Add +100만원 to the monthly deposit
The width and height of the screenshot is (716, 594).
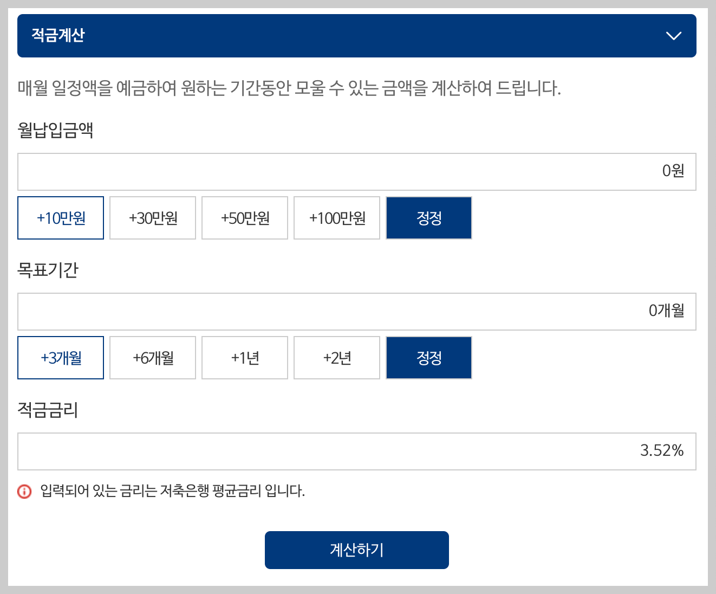336,218
